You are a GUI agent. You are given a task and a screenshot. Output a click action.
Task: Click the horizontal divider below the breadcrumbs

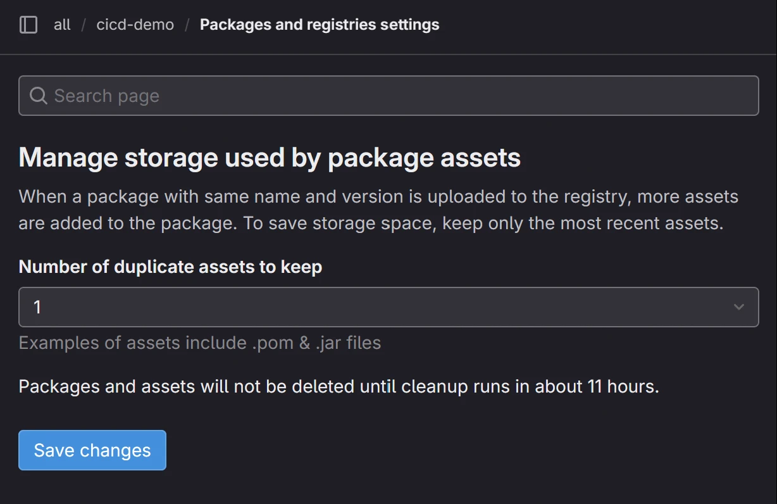point(388,54)
